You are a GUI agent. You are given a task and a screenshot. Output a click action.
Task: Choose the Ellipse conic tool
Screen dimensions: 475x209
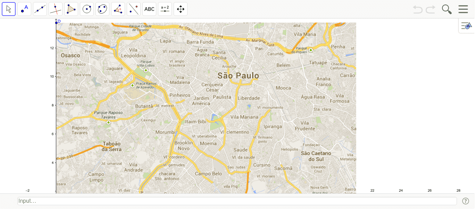point(102,9)
